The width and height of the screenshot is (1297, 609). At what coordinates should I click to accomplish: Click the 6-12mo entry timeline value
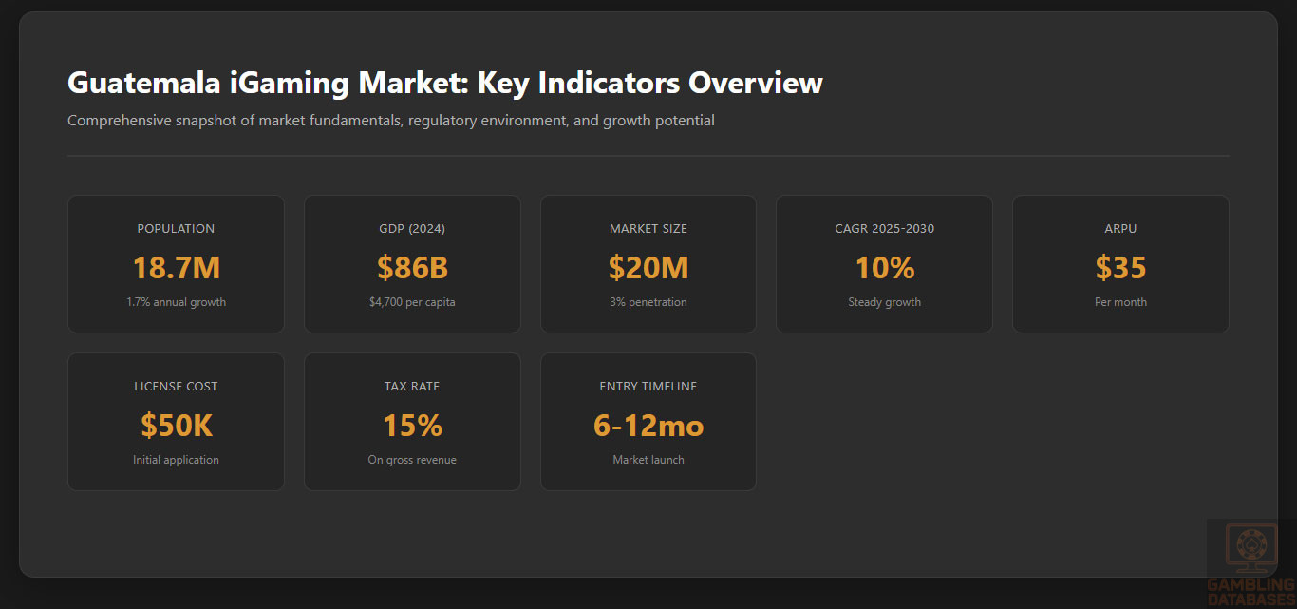point(648,426)
